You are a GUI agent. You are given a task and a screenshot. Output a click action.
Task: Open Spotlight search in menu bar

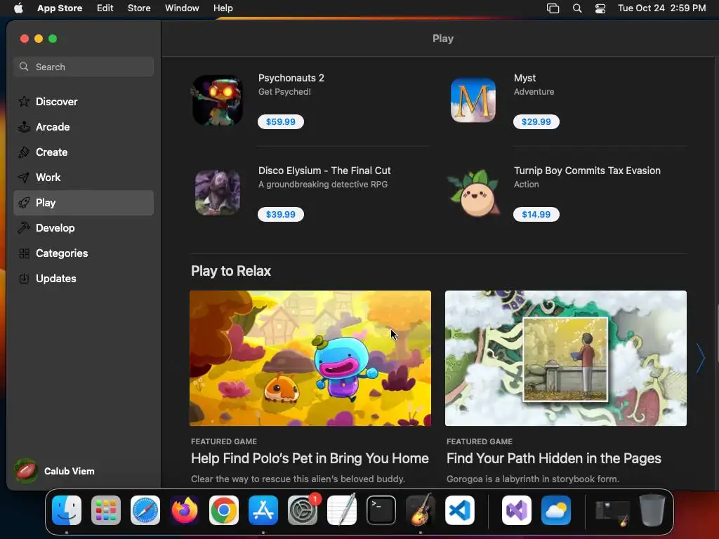[577, 8]
